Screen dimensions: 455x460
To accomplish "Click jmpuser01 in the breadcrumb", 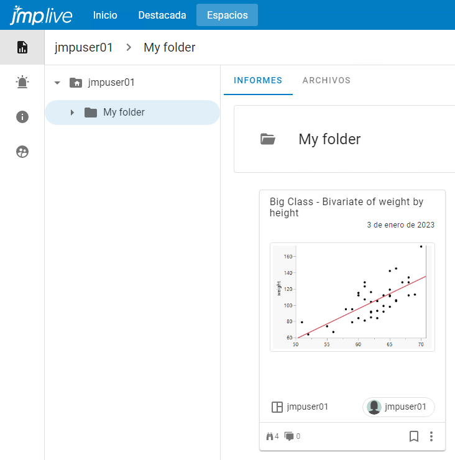I will pos(84,47).
